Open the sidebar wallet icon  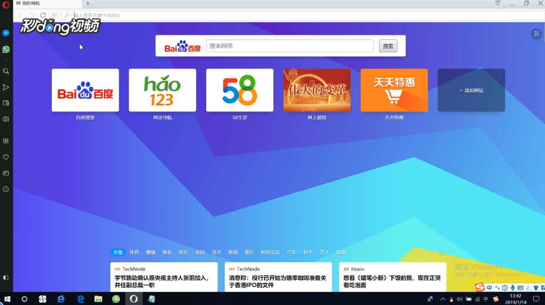[x=6, y=103]
